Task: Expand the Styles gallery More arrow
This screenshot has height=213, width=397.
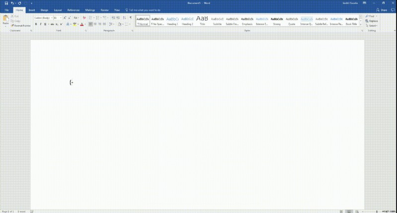Action: click(x=361, y=25)
